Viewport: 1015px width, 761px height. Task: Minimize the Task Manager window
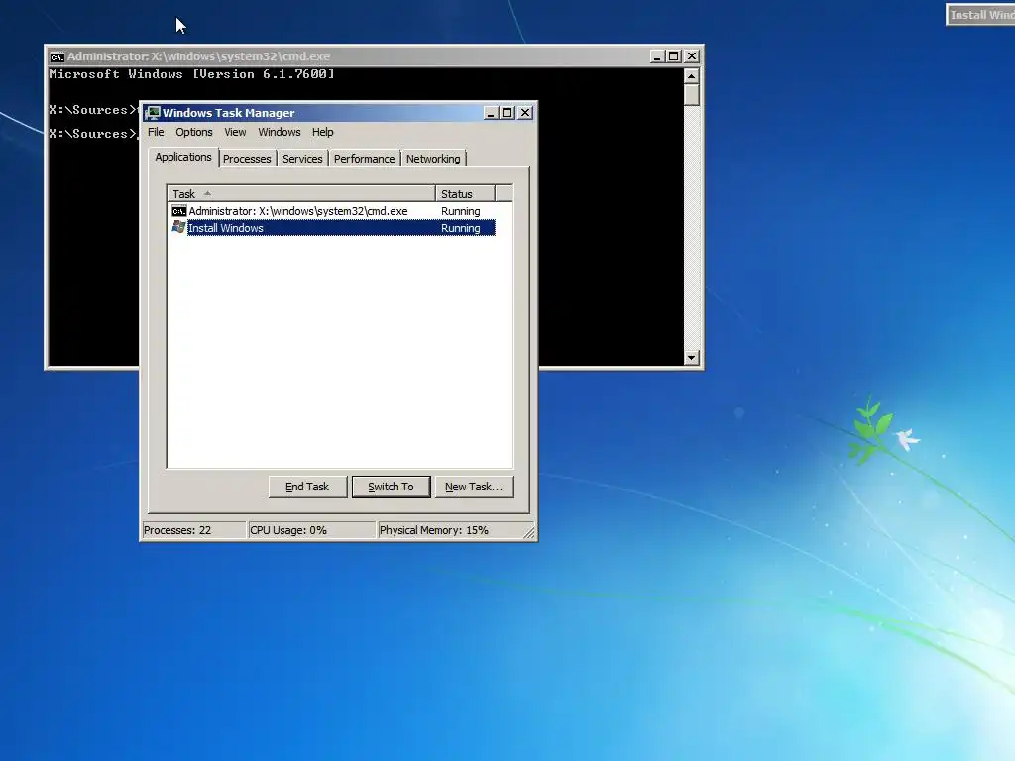coord(491,113)
